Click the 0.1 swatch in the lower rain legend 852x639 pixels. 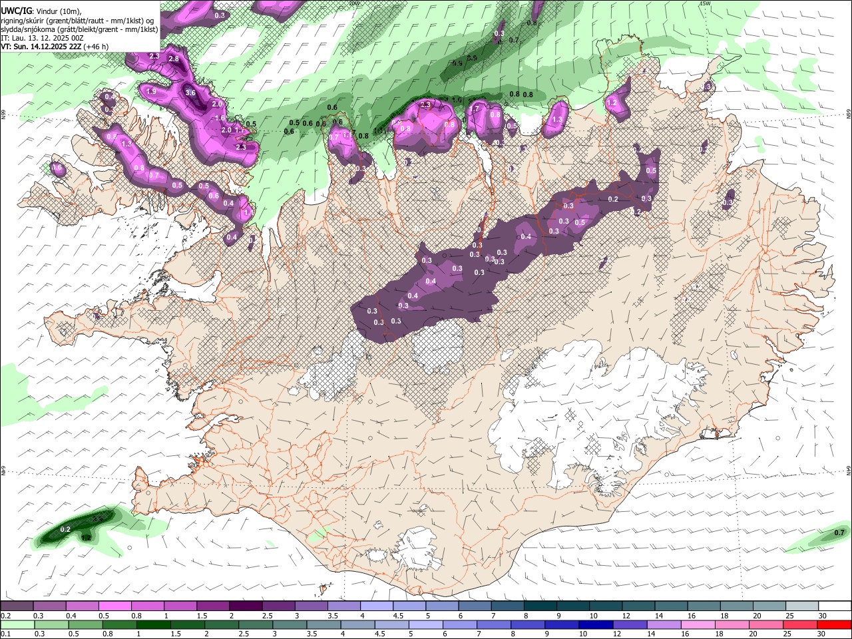[x=17, y=624]
